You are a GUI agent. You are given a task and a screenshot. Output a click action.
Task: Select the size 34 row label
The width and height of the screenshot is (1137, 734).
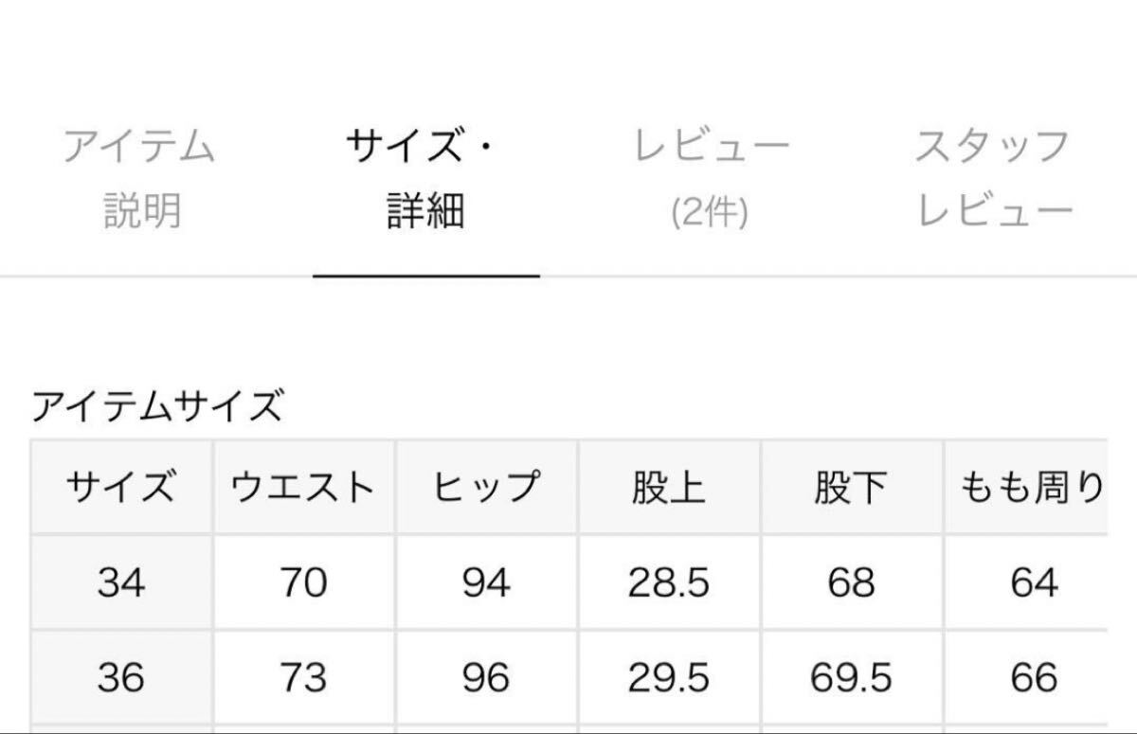coord(121,582)
